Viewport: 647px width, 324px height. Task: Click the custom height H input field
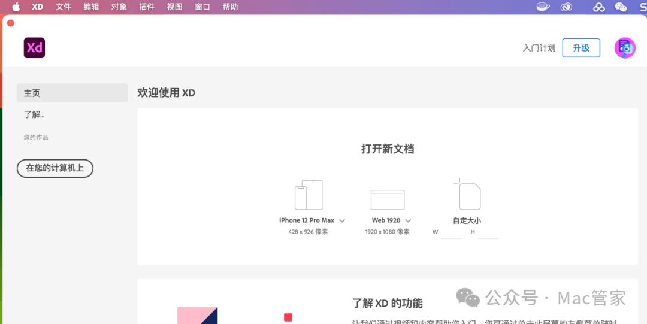488,232
